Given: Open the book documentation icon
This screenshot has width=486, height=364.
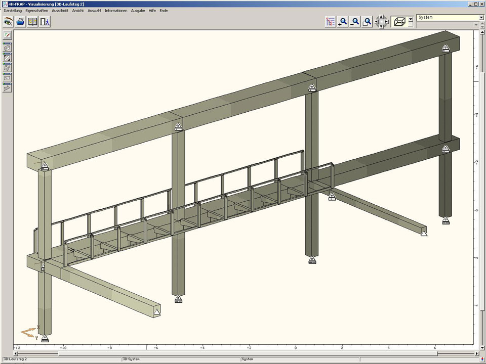Looking at the screenshot, I should [x=32, y=22].
